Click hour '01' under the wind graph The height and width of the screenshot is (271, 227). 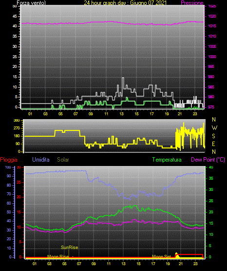coord(30,114)
